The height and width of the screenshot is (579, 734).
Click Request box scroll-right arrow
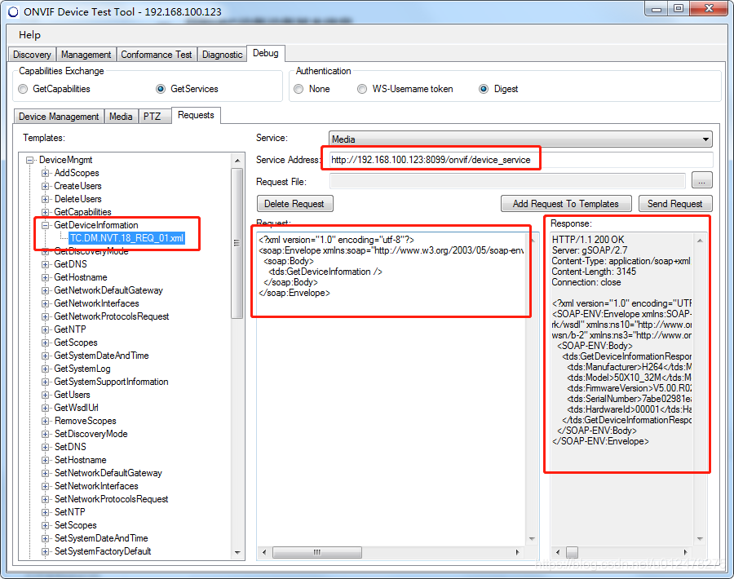pos(517,552)
